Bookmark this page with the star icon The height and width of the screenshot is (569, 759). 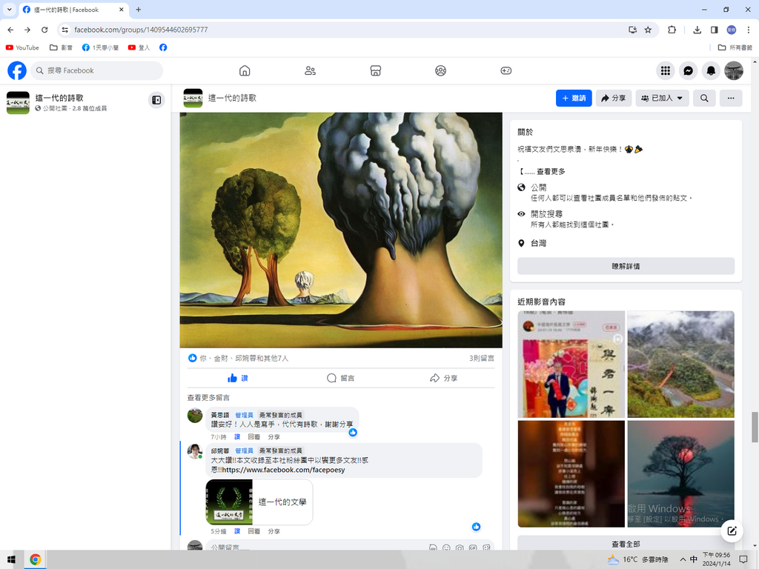tap(648, 30)
